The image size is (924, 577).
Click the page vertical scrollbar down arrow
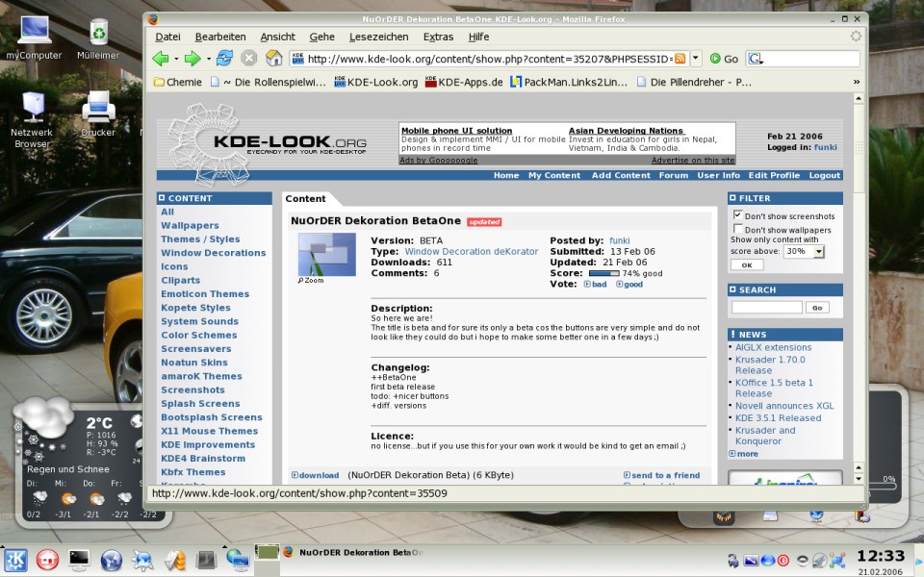(859, 479)
